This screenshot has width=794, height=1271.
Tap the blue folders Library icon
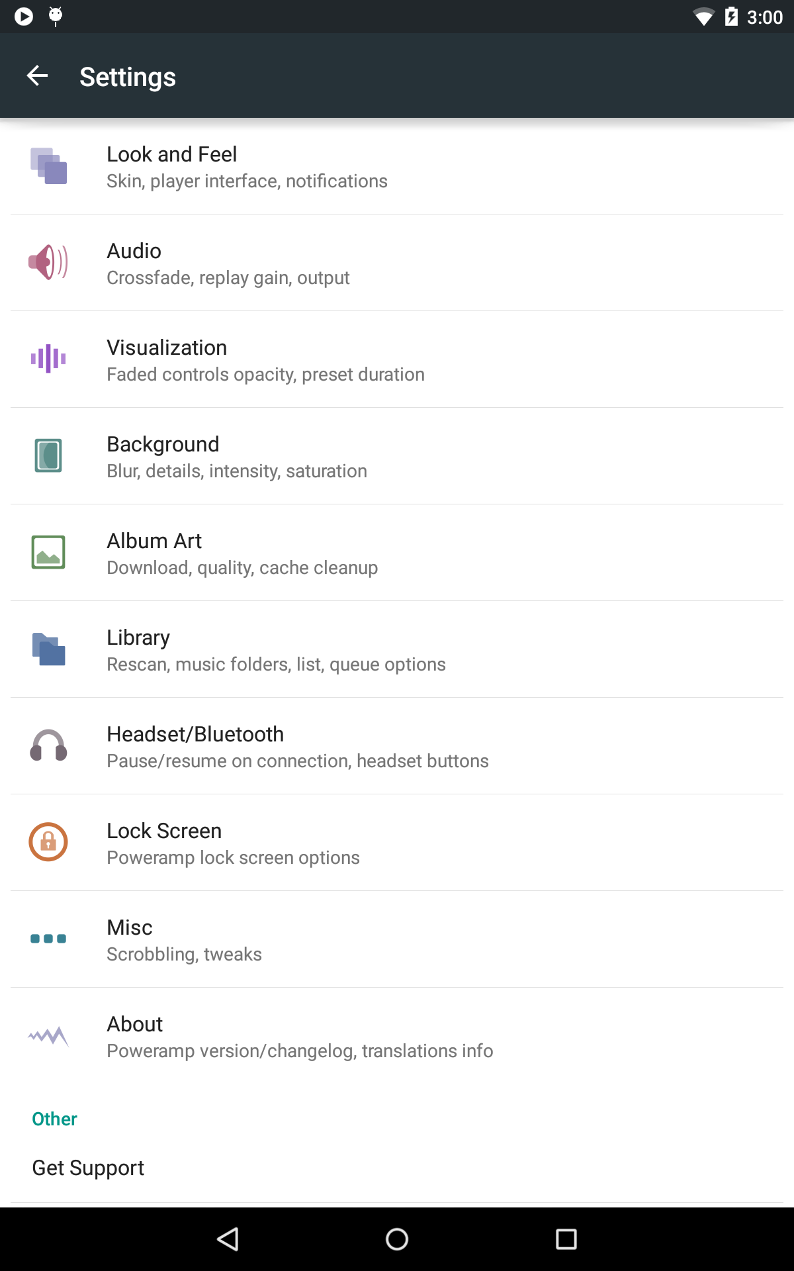pos(48,649)
